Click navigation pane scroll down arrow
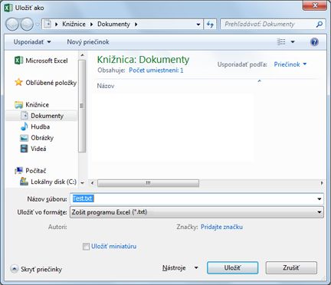Image resolution: width=331 pixels, height=285 pixels. click(x=82, y=183)
